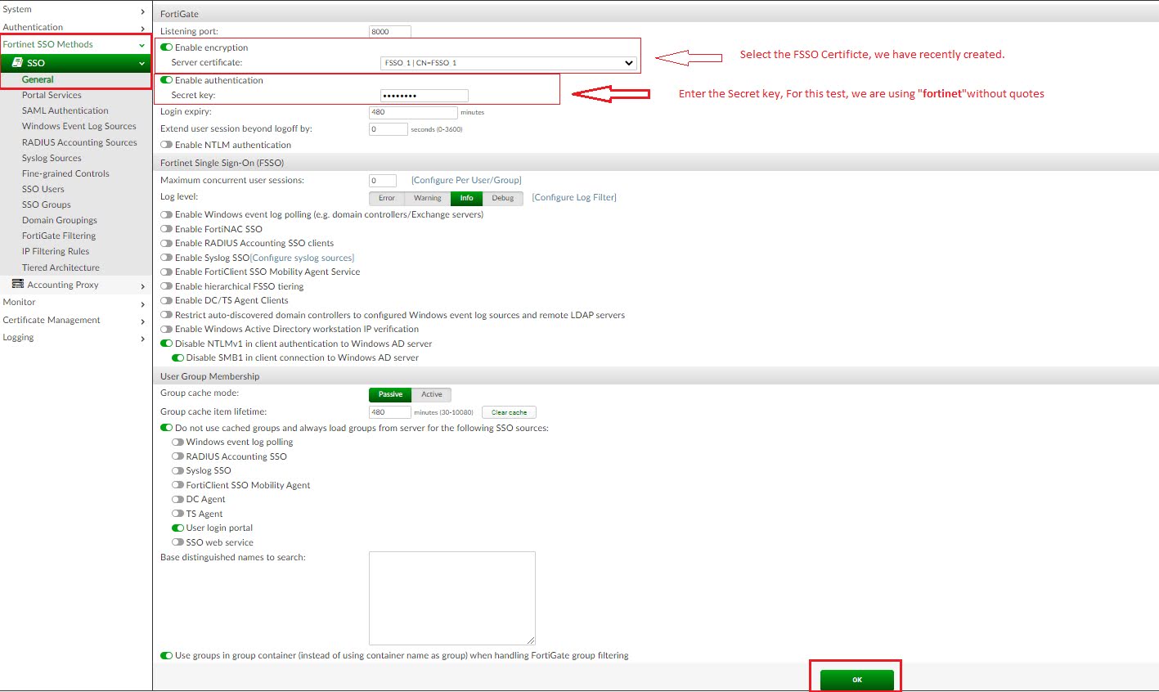
Task: Click OK to save settings
Action: pos(857,680)
